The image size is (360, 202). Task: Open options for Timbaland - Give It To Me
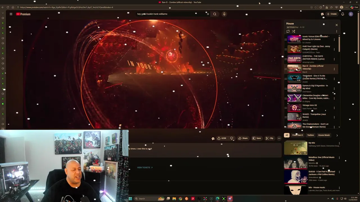(x=334, y=79)
